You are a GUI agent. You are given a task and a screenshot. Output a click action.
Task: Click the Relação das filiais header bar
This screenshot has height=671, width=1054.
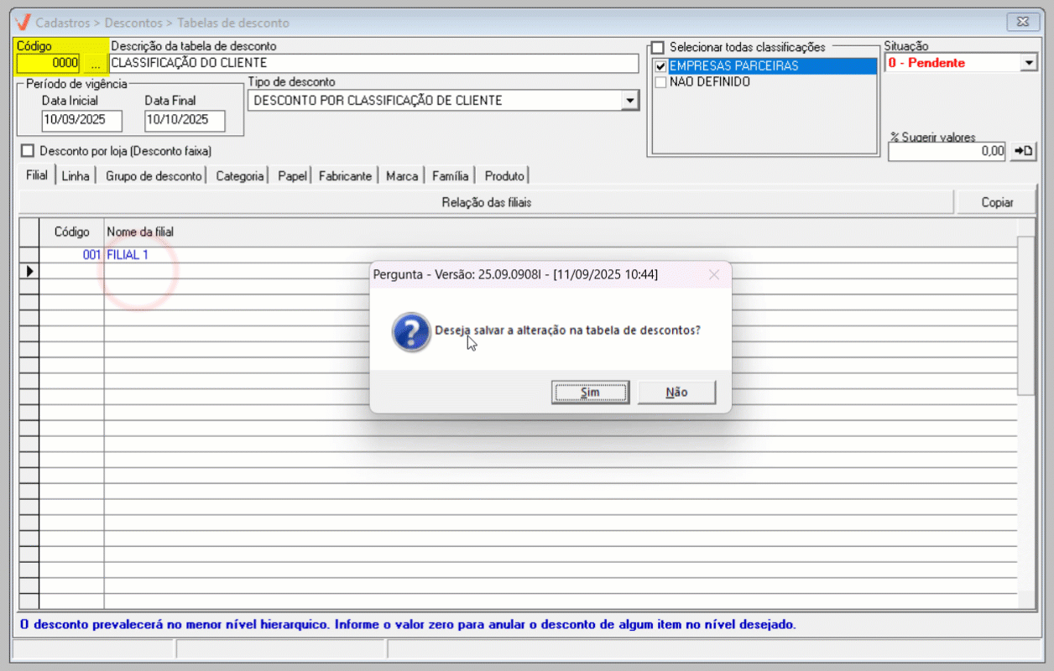(x=487, y=202)
